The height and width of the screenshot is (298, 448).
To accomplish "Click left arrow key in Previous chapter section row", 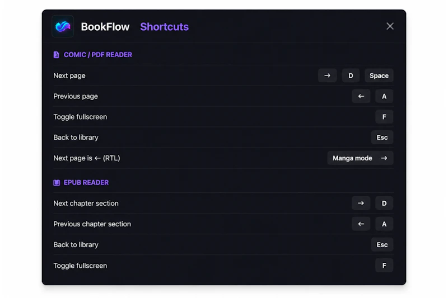I will pos(361,224).
